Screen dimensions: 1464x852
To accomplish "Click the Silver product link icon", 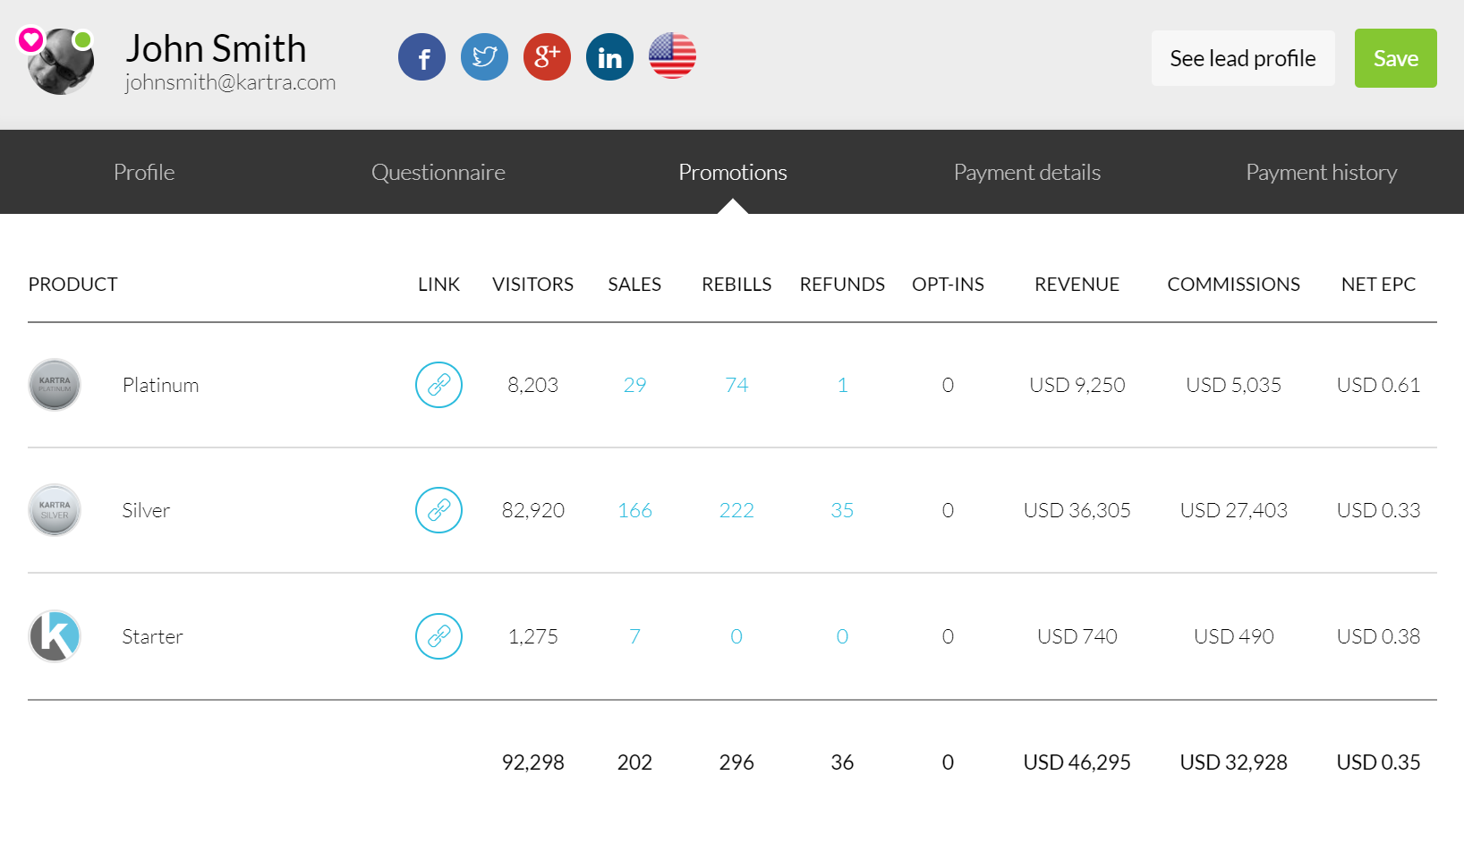I will 438,510.
